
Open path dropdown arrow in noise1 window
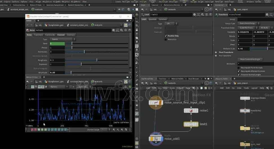pos(121,25)
